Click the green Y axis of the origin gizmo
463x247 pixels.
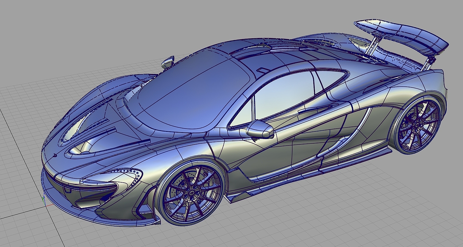pos(43,200)
